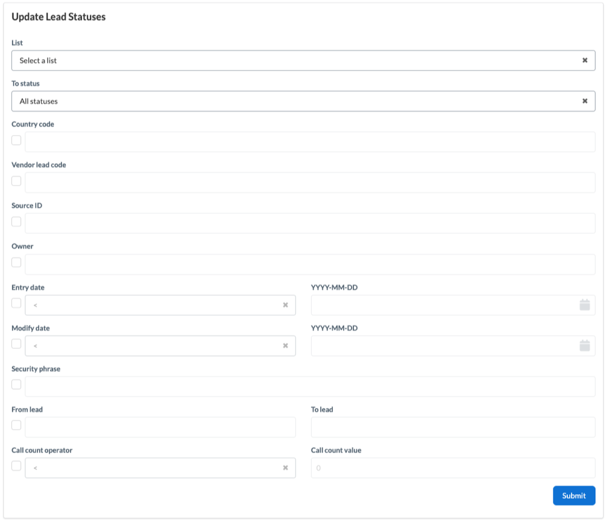Focus the Country code text field
Image resolution: width=609 pixels, height=523 pixels.
(x=310, y=142)
